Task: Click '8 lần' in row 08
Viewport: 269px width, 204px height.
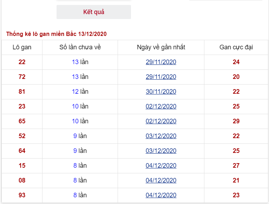Action: coord(80,180)
